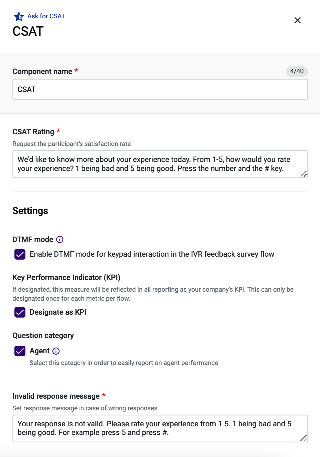
Task: Click the info icon next to Agent
Action: (56, 351)
